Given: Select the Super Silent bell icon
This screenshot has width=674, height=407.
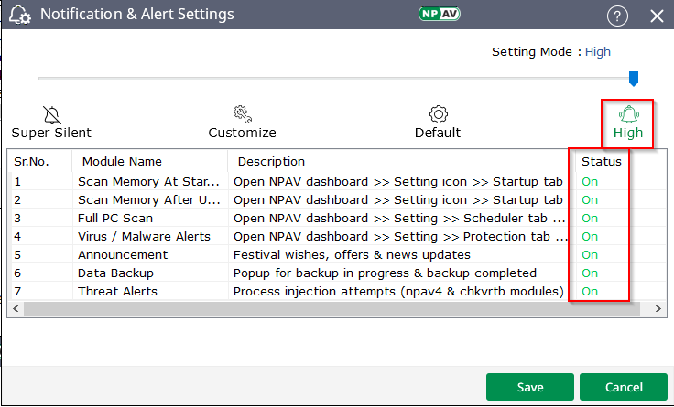Looking at the screenshot, I should 51,114.
